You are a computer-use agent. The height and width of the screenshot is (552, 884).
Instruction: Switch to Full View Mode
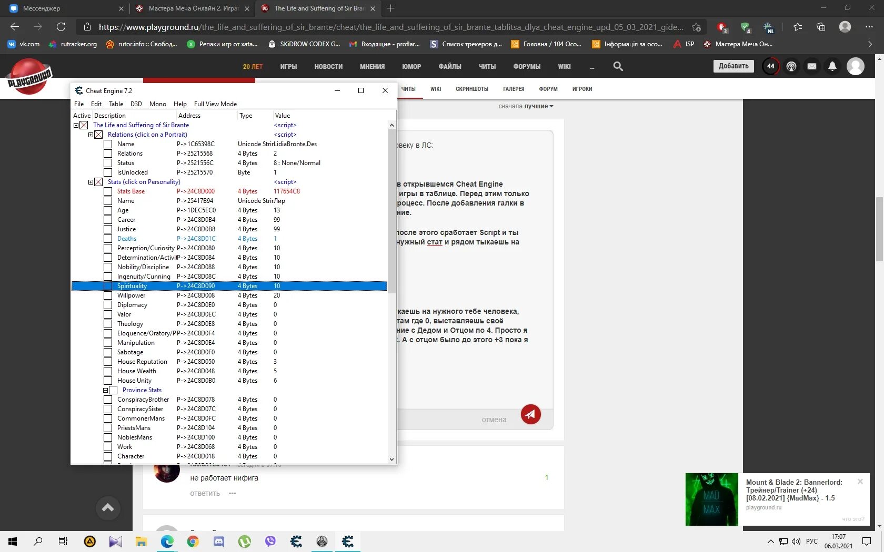pyautogui.click(x=215, y=104)
